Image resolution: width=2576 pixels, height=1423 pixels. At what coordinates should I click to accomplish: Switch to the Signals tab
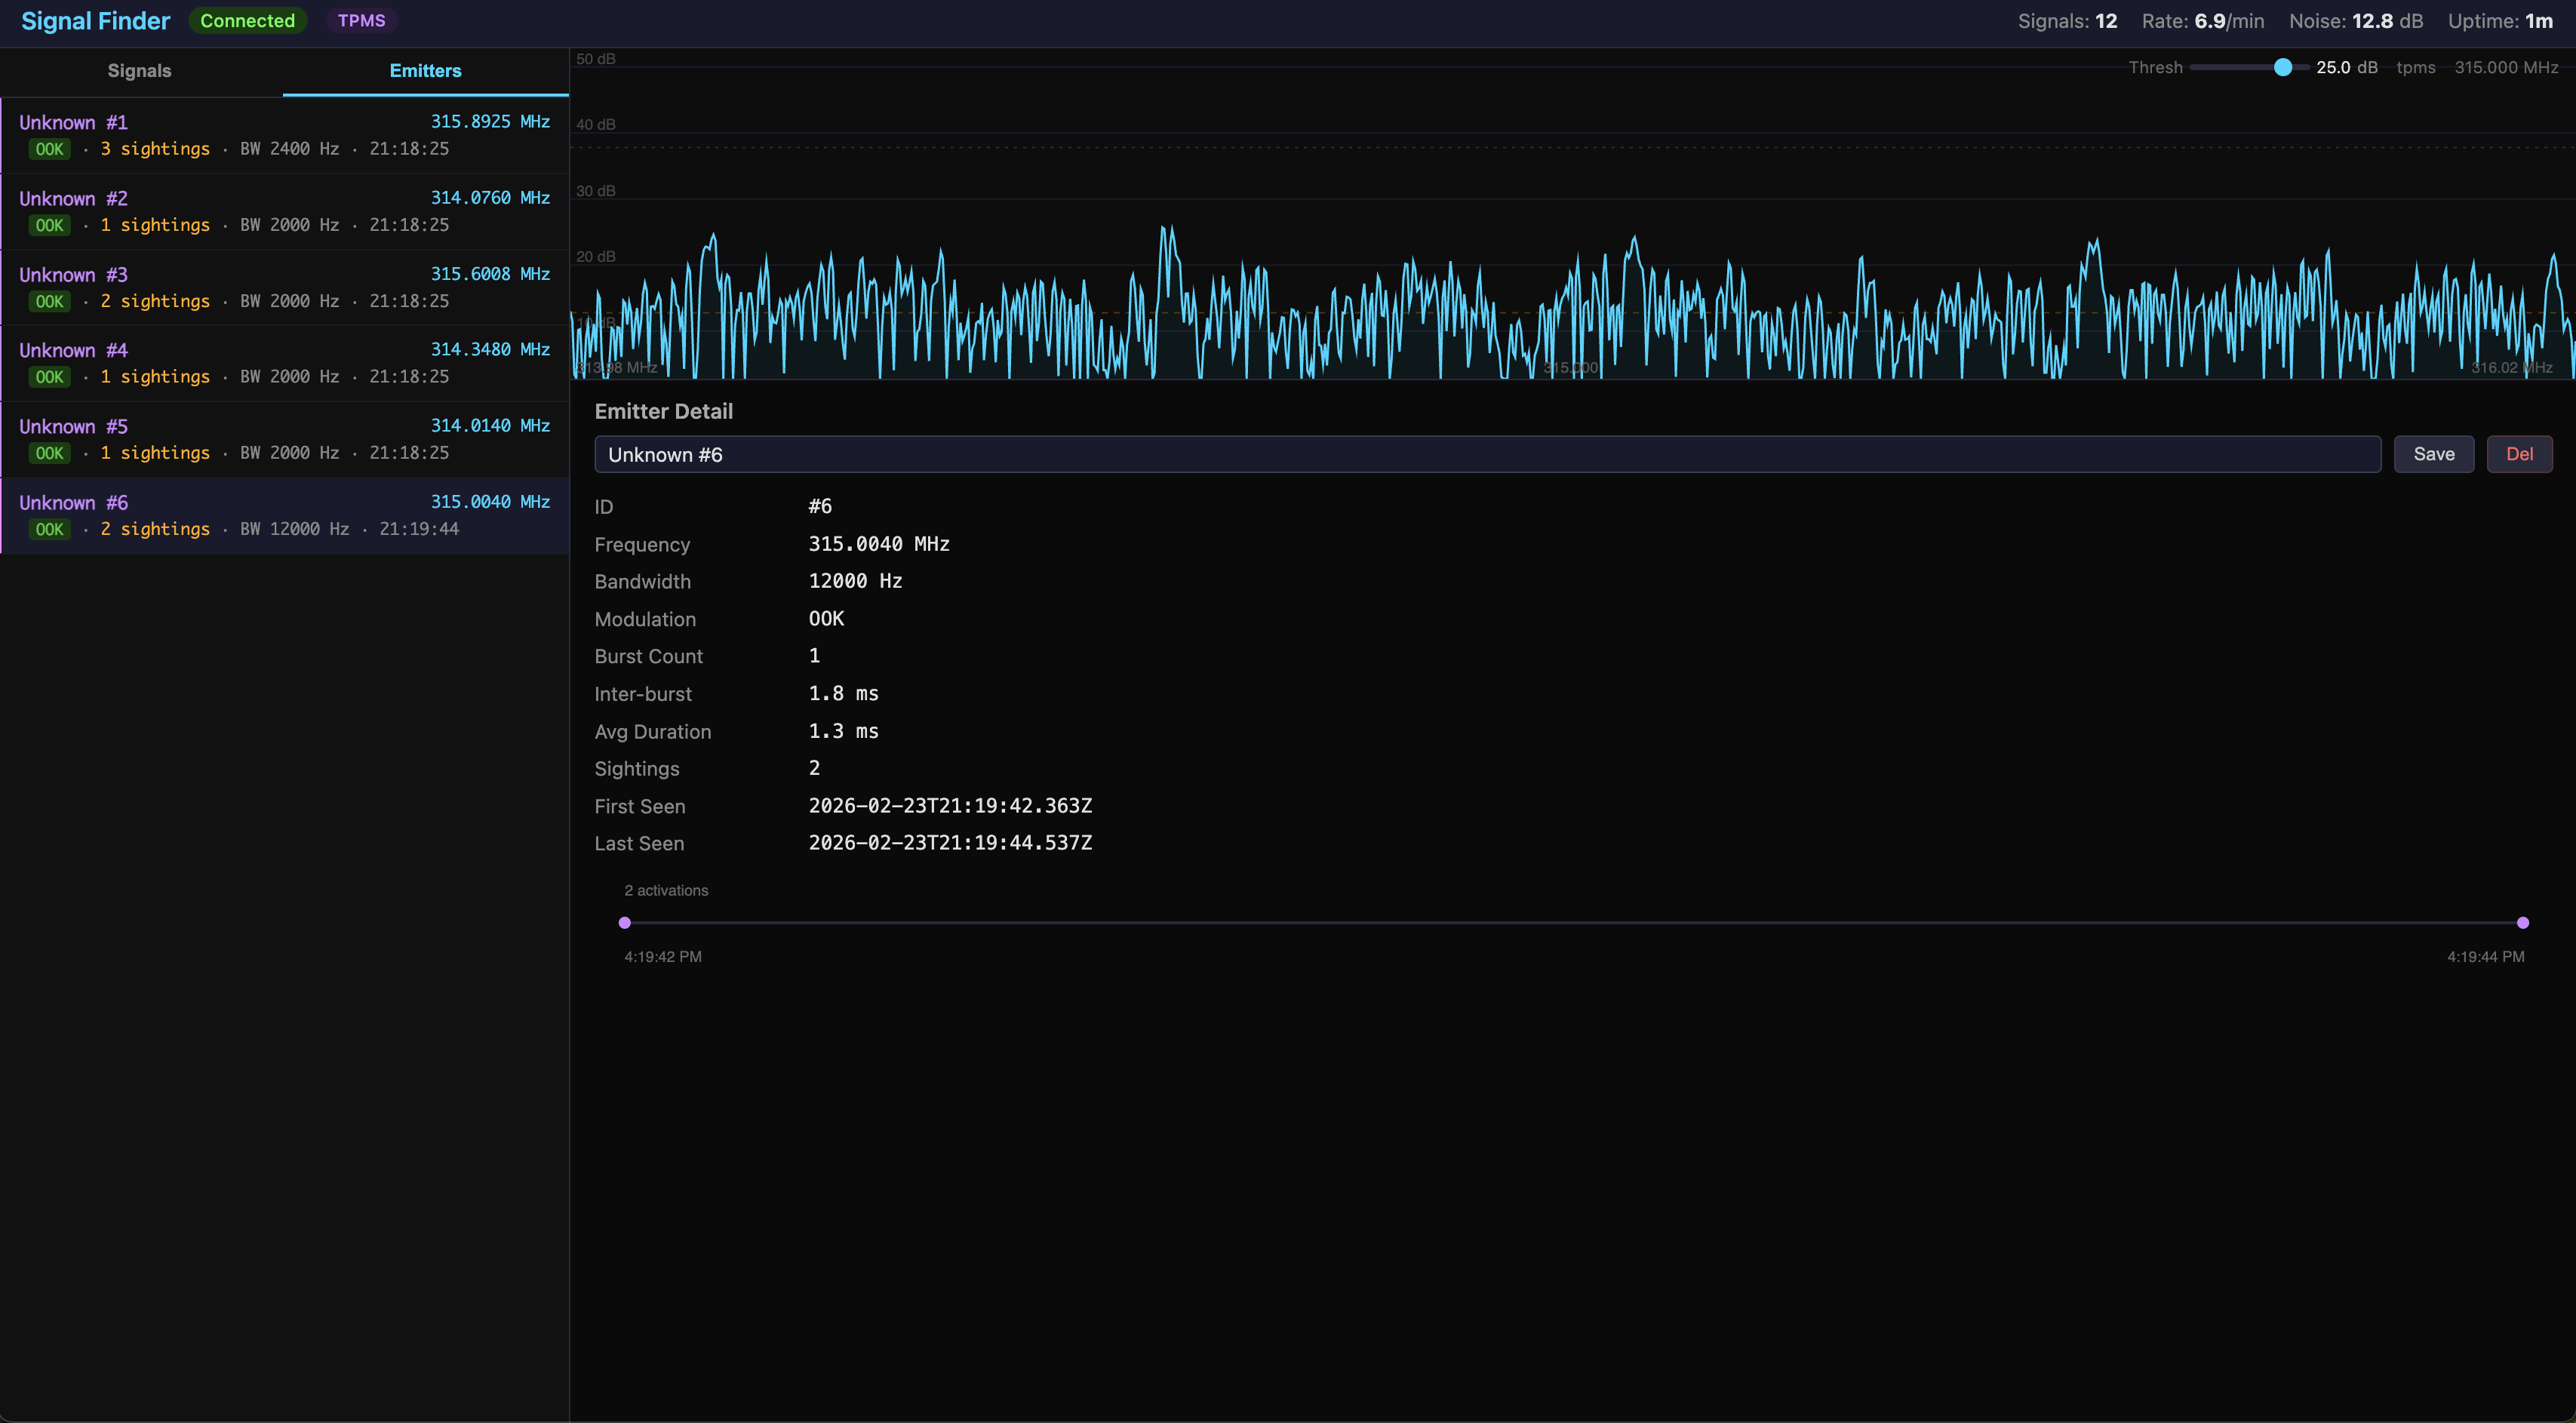[x=139, y=70]
